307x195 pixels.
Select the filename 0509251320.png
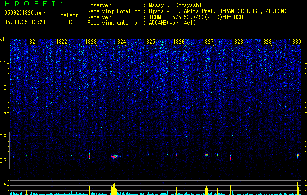(25, 13)
